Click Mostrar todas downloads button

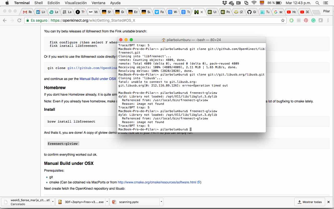(309, 202)
